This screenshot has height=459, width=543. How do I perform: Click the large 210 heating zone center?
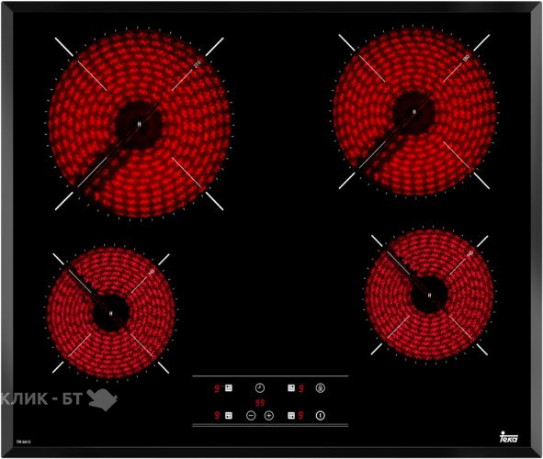pos(140,124)
